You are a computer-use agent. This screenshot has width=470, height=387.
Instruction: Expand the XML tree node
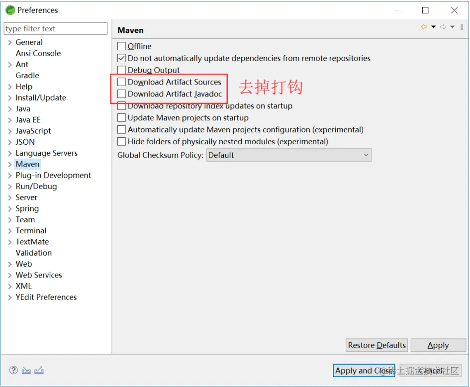(x=10, y=287)
